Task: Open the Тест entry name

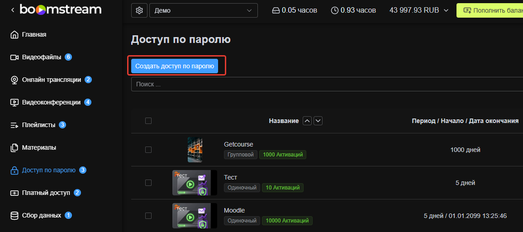Action: (230, 177)
